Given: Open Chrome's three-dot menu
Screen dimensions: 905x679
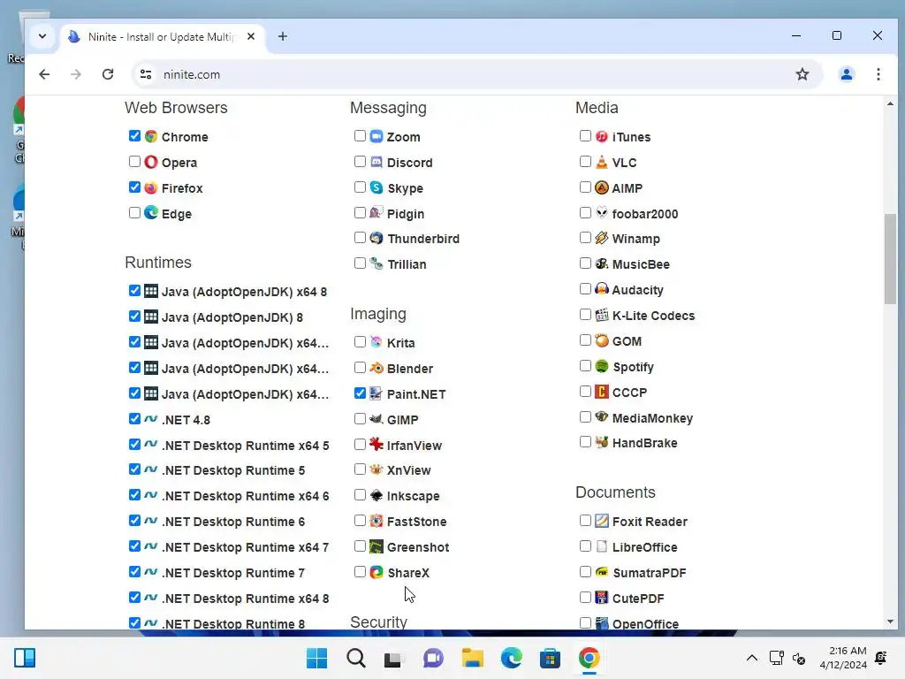Looking at the screenshot, I should pos(878,74).
